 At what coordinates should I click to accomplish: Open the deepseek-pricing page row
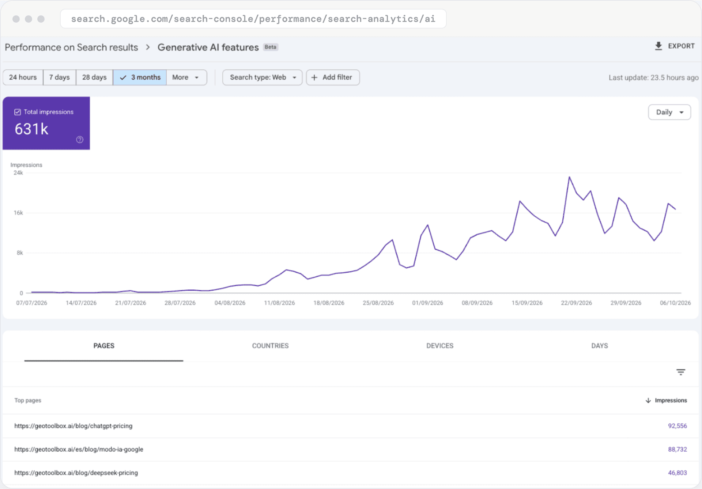point(351,473)
